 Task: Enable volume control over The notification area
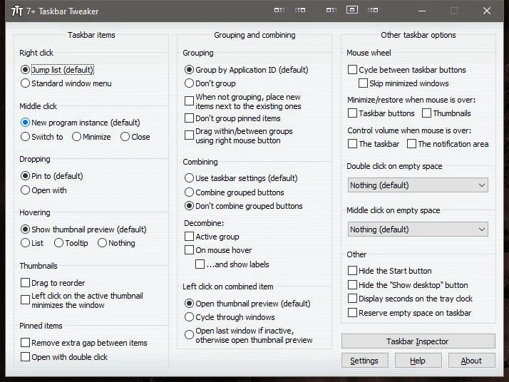(448, 144)
